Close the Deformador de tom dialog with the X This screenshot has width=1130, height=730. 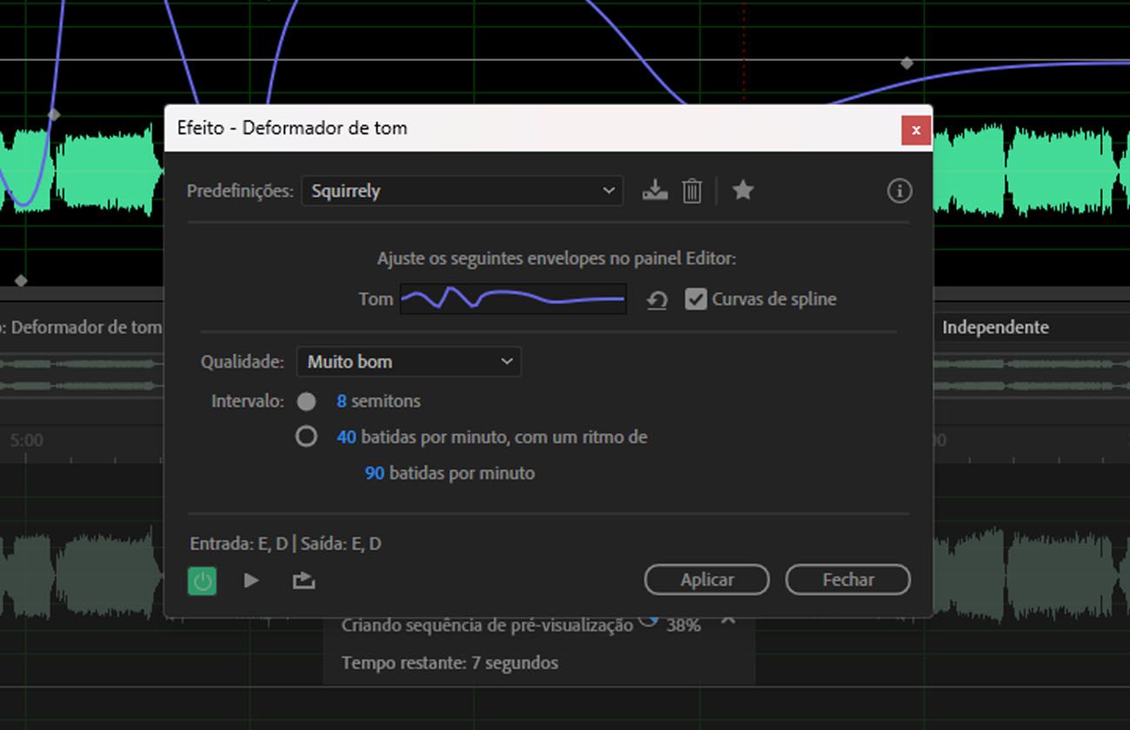pyautogui.click(x=916, y=131)
